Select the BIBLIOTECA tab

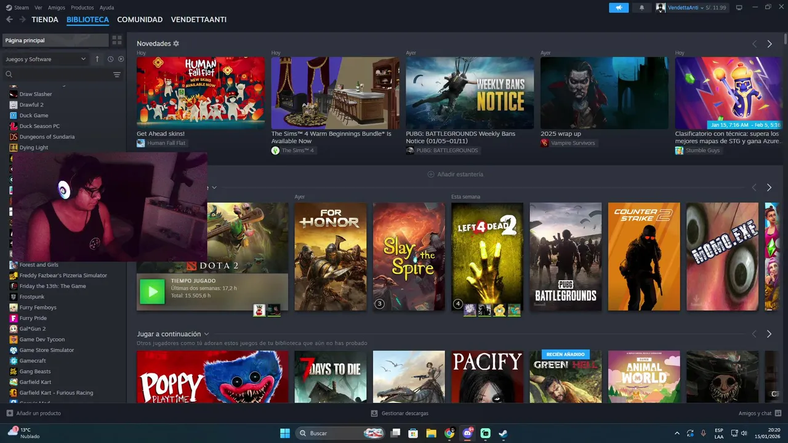pyautogui.click(x=87, y=20)
